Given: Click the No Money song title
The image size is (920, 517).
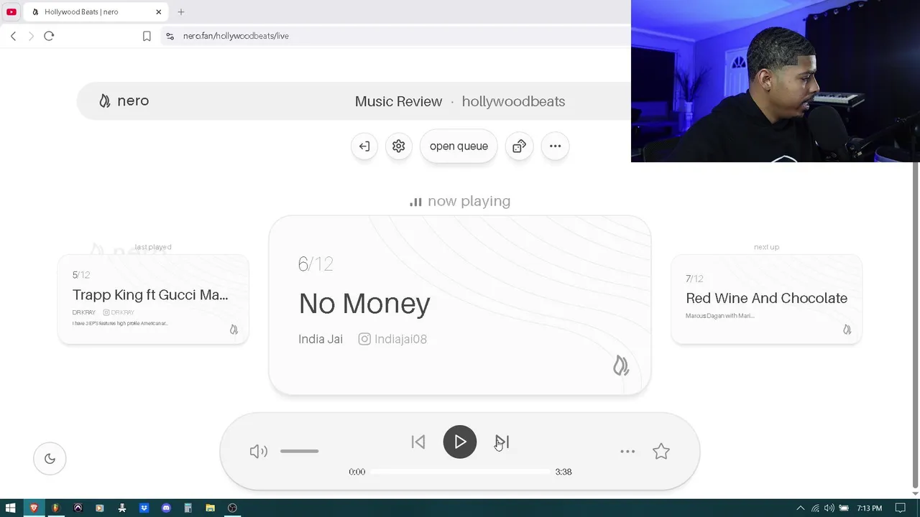Looking at the screenshot, I should click(x=364, y=303).
